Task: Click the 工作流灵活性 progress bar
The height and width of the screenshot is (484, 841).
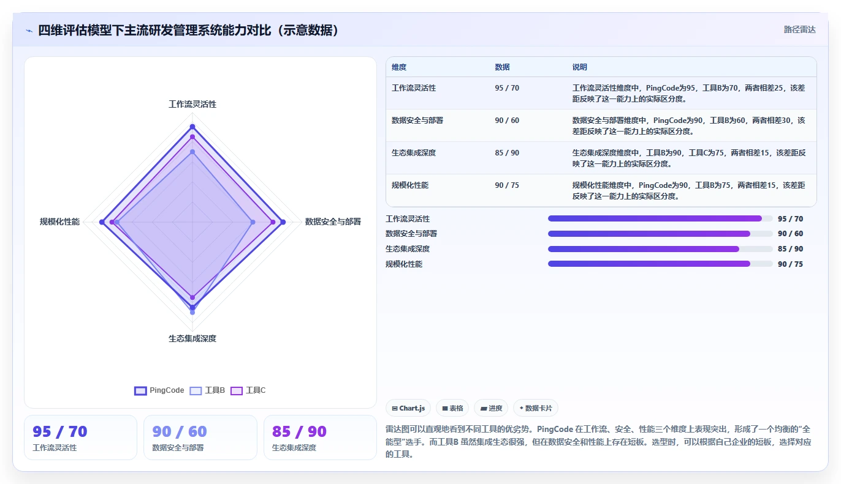Action: (660, 218)
